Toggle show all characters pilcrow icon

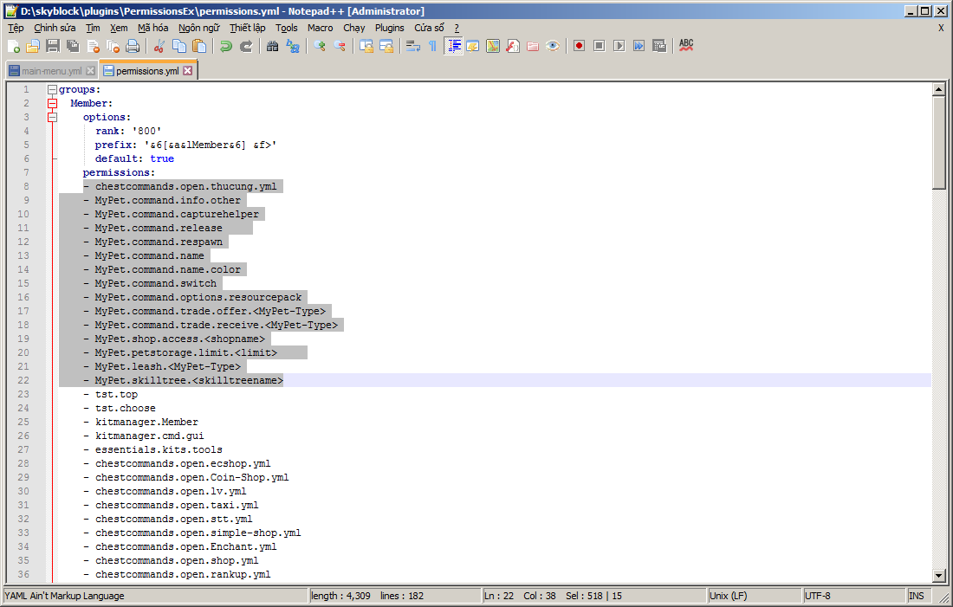point(432,46)
